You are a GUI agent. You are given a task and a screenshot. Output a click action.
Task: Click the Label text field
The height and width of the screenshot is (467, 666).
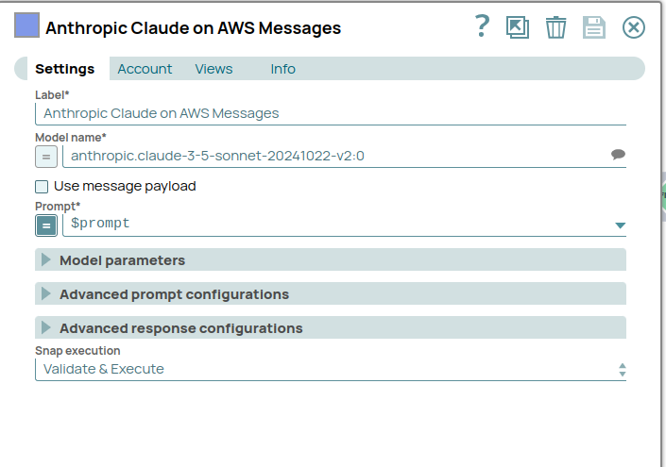(x=331, y=113)
